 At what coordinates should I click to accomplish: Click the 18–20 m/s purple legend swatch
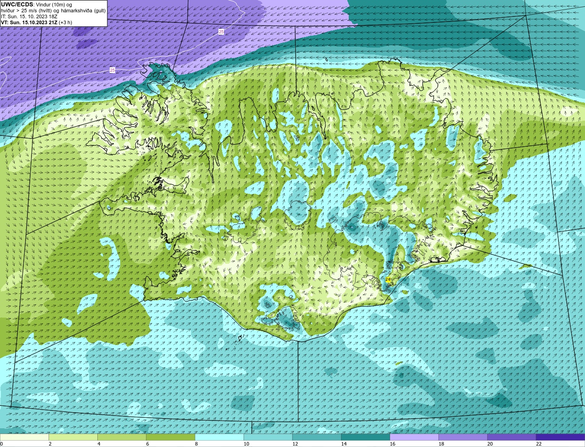463,437
